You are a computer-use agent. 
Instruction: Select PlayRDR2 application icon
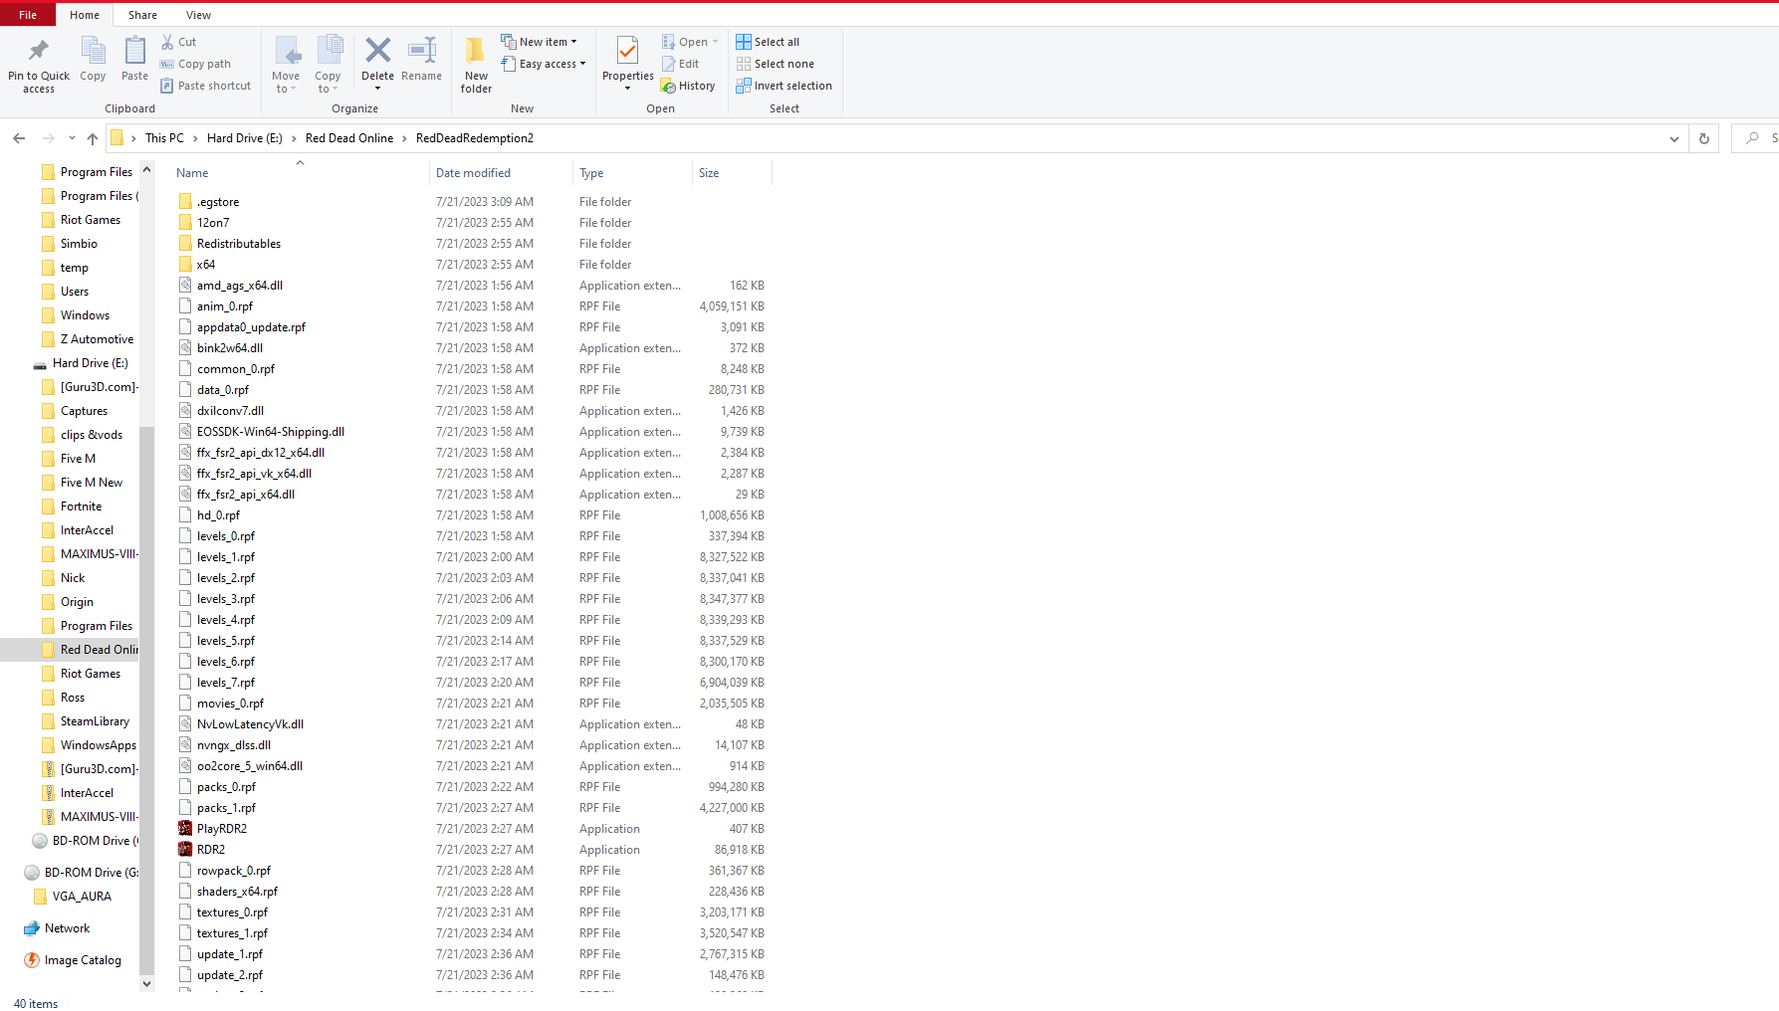pos(185,829)
